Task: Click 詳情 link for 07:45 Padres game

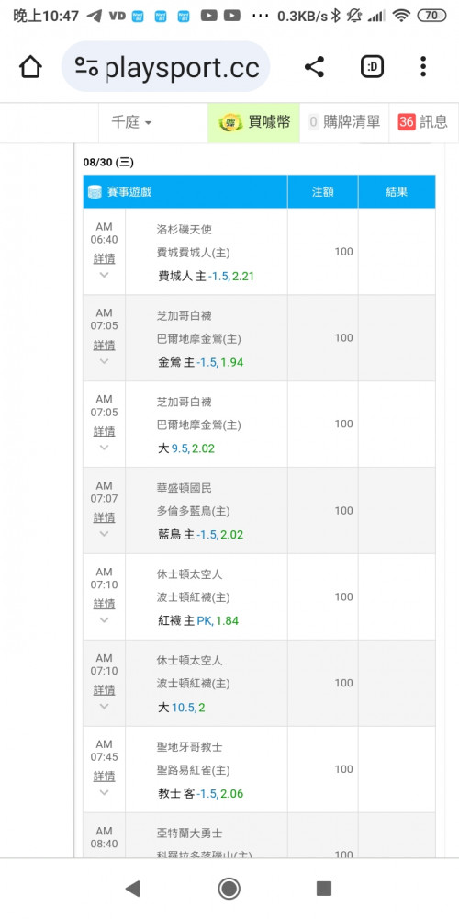Action: click(x=105, y=777)
